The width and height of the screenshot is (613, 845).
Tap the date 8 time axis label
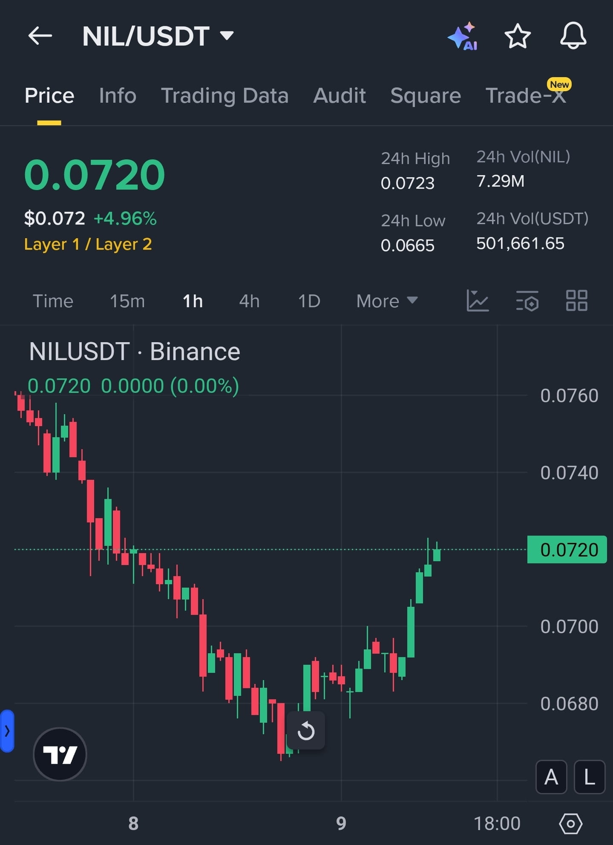click(133, 824)
